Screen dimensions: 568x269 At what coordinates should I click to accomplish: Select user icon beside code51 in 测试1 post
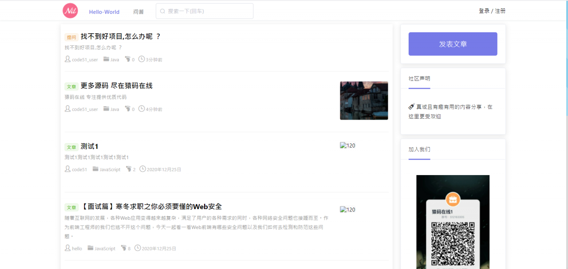pos(67,169)
